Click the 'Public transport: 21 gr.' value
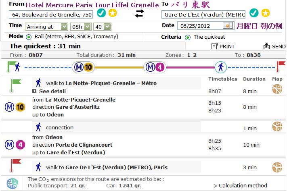Viewport: 287px width, 191px height. 57,186
